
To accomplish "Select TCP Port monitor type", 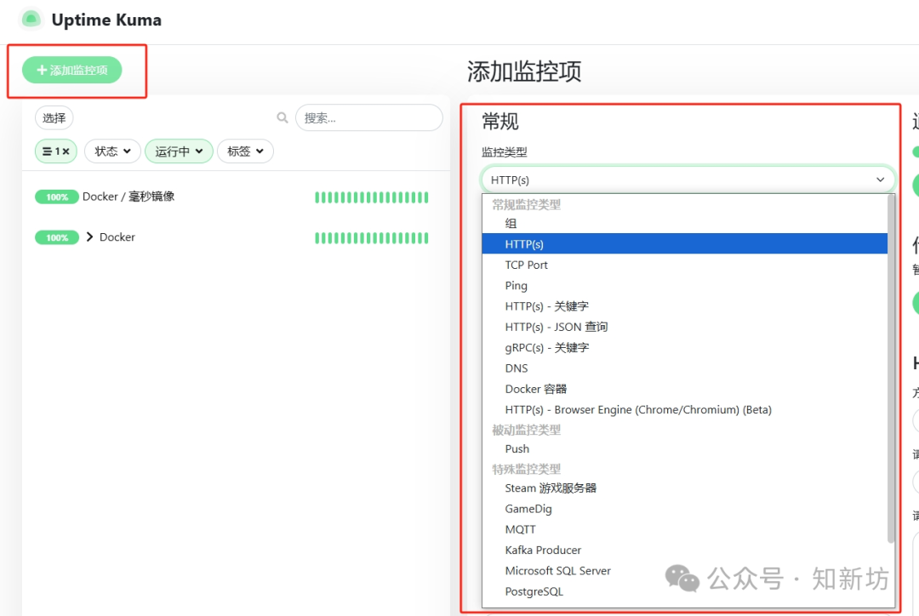I will point(684,265).
